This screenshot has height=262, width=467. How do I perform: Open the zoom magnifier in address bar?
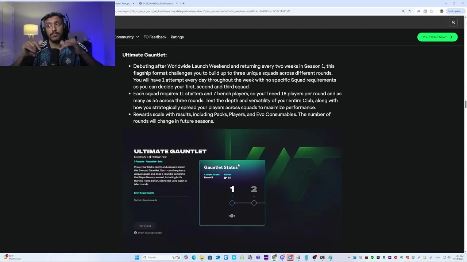coord(404,11)
